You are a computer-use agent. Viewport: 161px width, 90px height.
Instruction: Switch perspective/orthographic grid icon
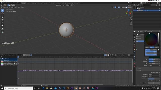click(x=131, y=25)
